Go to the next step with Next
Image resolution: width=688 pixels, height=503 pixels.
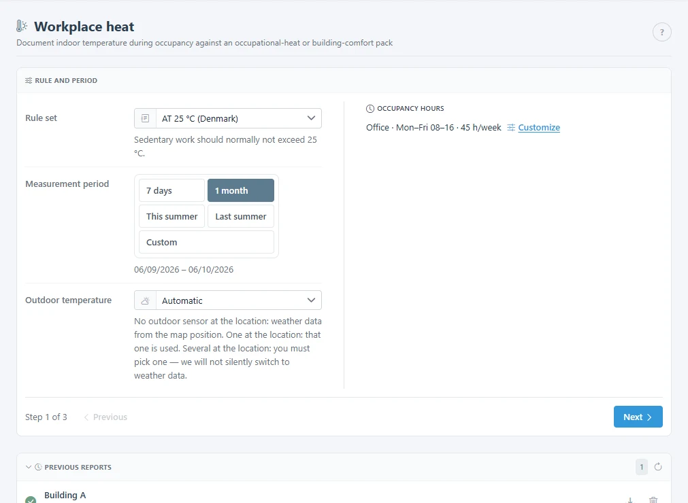coord(638,417)
